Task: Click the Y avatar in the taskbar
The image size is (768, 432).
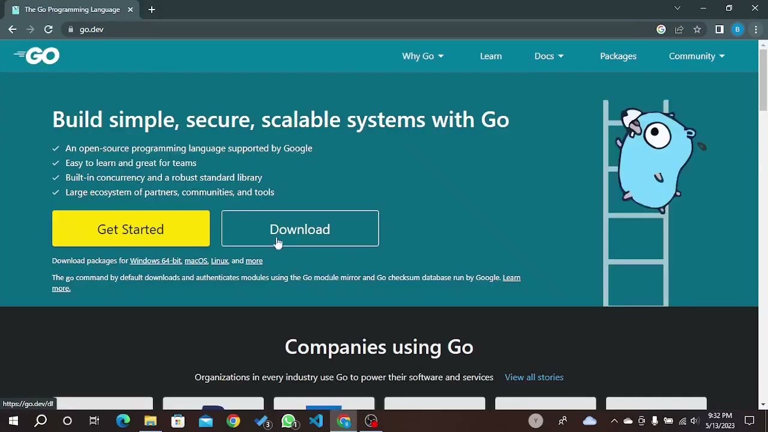Action: click(536, 421)
